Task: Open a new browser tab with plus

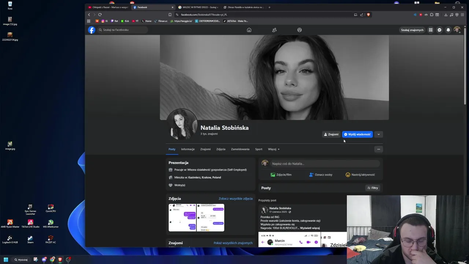Action: [269, 7]
